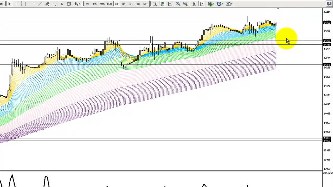
Task: Click the 14313 horizontal line price label
Action: (327, 45)
